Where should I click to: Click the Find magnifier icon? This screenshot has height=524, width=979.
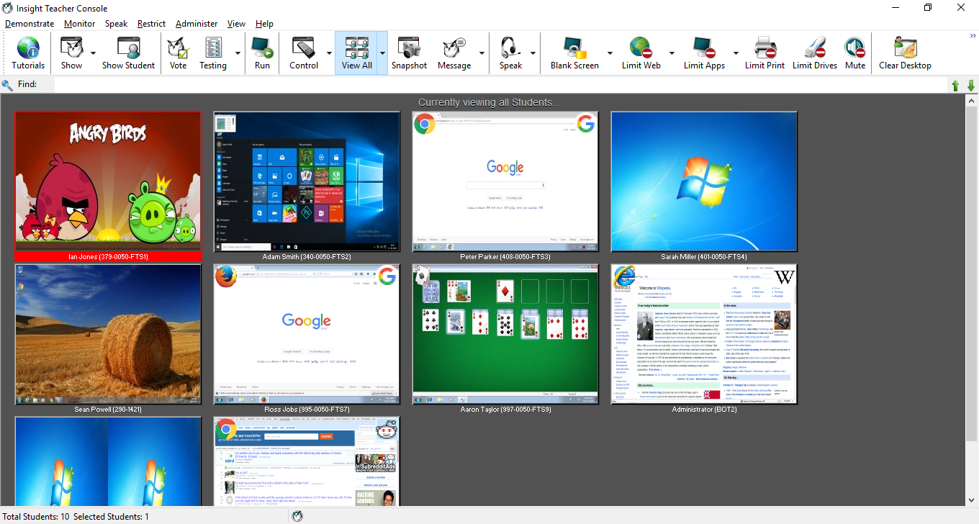coord(7,85)
